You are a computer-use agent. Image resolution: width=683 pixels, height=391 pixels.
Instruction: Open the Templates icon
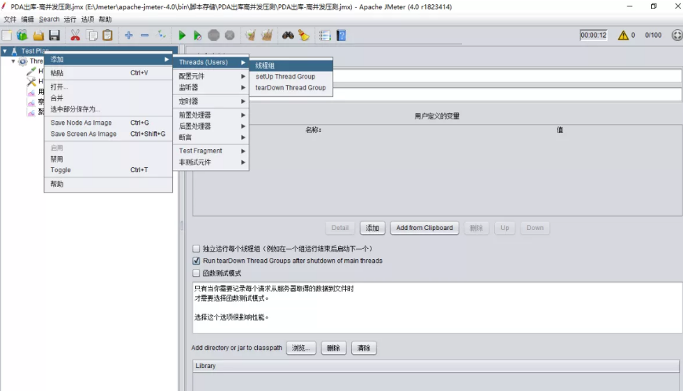click(22, 36)
